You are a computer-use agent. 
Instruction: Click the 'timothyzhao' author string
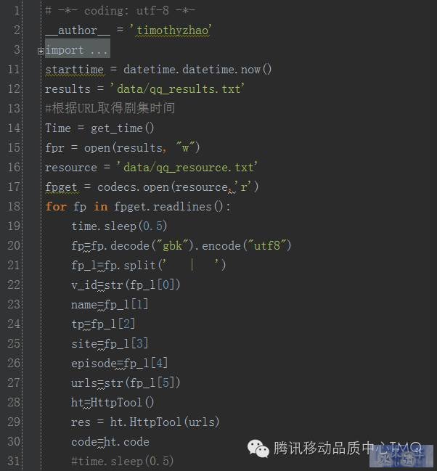[171, 30]
